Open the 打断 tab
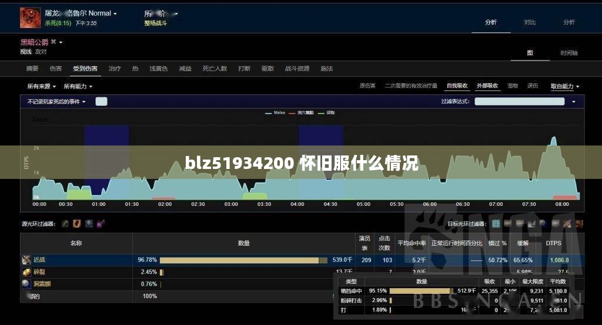This screenshot has height=325, width=602. click(244, 69)
